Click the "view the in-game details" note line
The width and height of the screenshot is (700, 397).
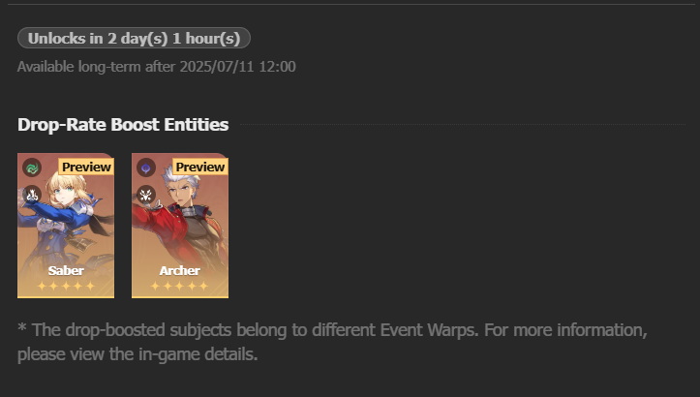137,354
